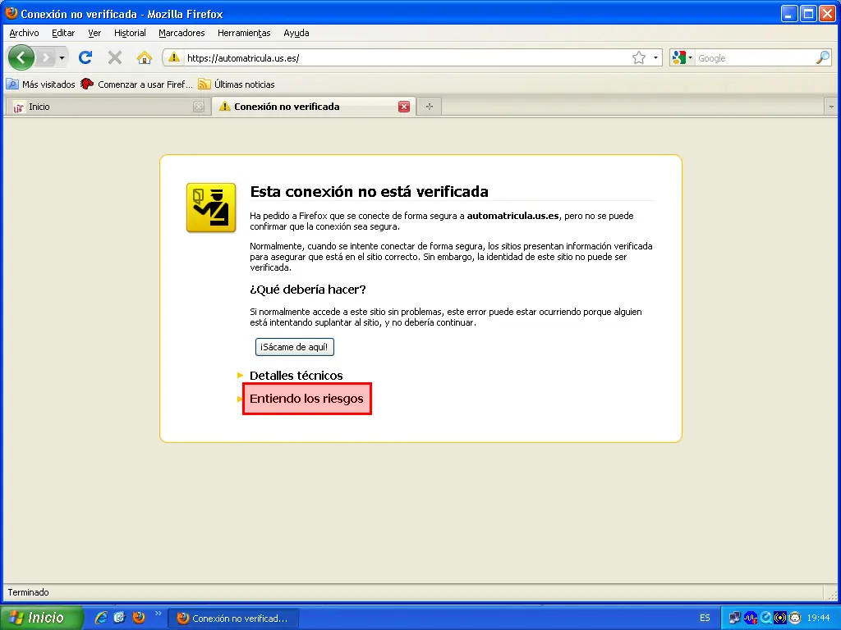The height and width of the screenshot is (630, 841).
Task: Click the warning site identity icon in address bar
Action: point(174,57)
